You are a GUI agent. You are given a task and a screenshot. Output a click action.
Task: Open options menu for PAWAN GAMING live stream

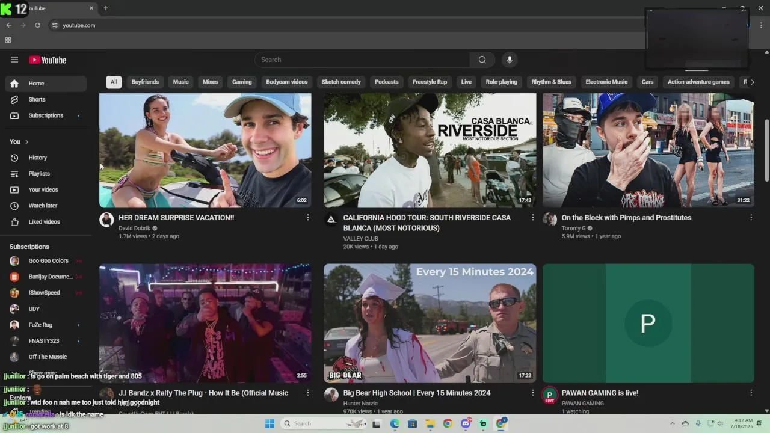(x=751, y=393)
